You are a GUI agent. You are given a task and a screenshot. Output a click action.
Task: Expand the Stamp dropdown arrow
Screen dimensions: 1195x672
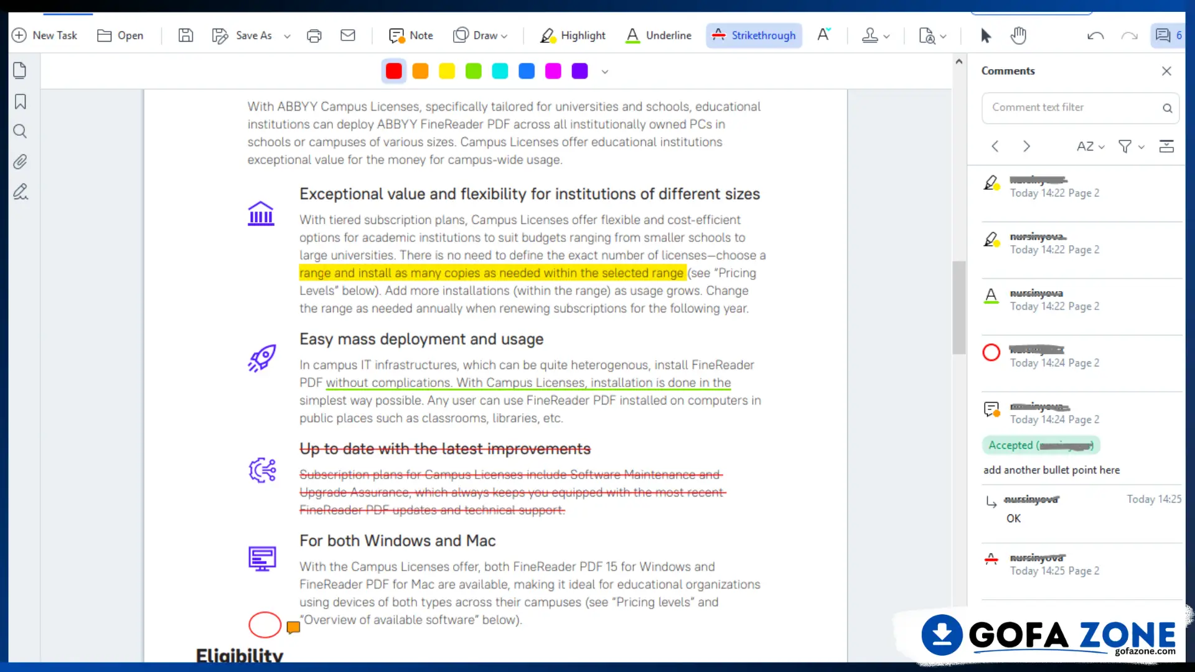pos(887,36)
